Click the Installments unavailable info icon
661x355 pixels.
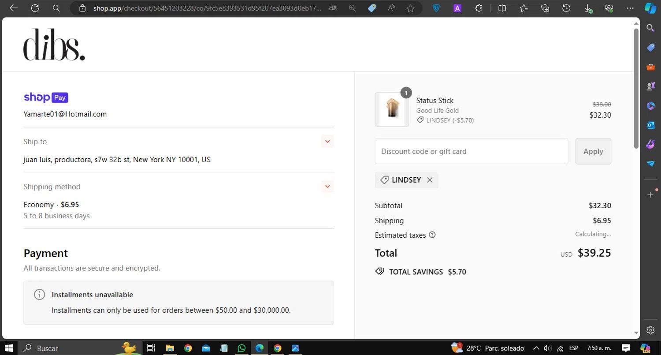[x=39, y=295]
